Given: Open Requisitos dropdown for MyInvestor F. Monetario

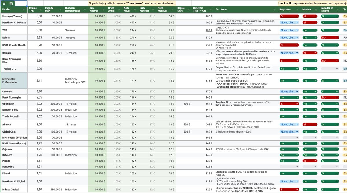Looking at the screenshot, I should 289,81.
